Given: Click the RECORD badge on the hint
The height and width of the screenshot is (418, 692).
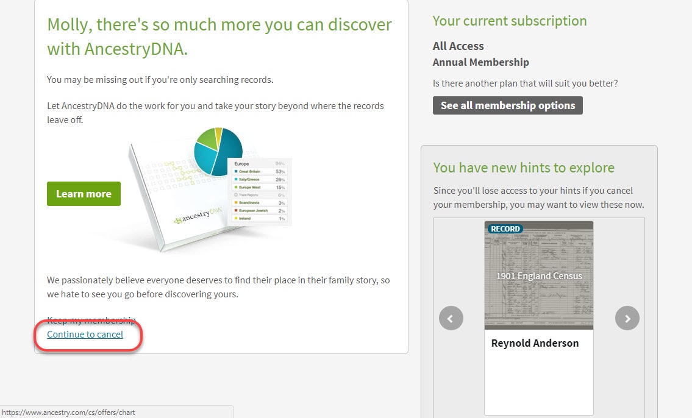Looking at the screenshot, I should click(505, 229).
